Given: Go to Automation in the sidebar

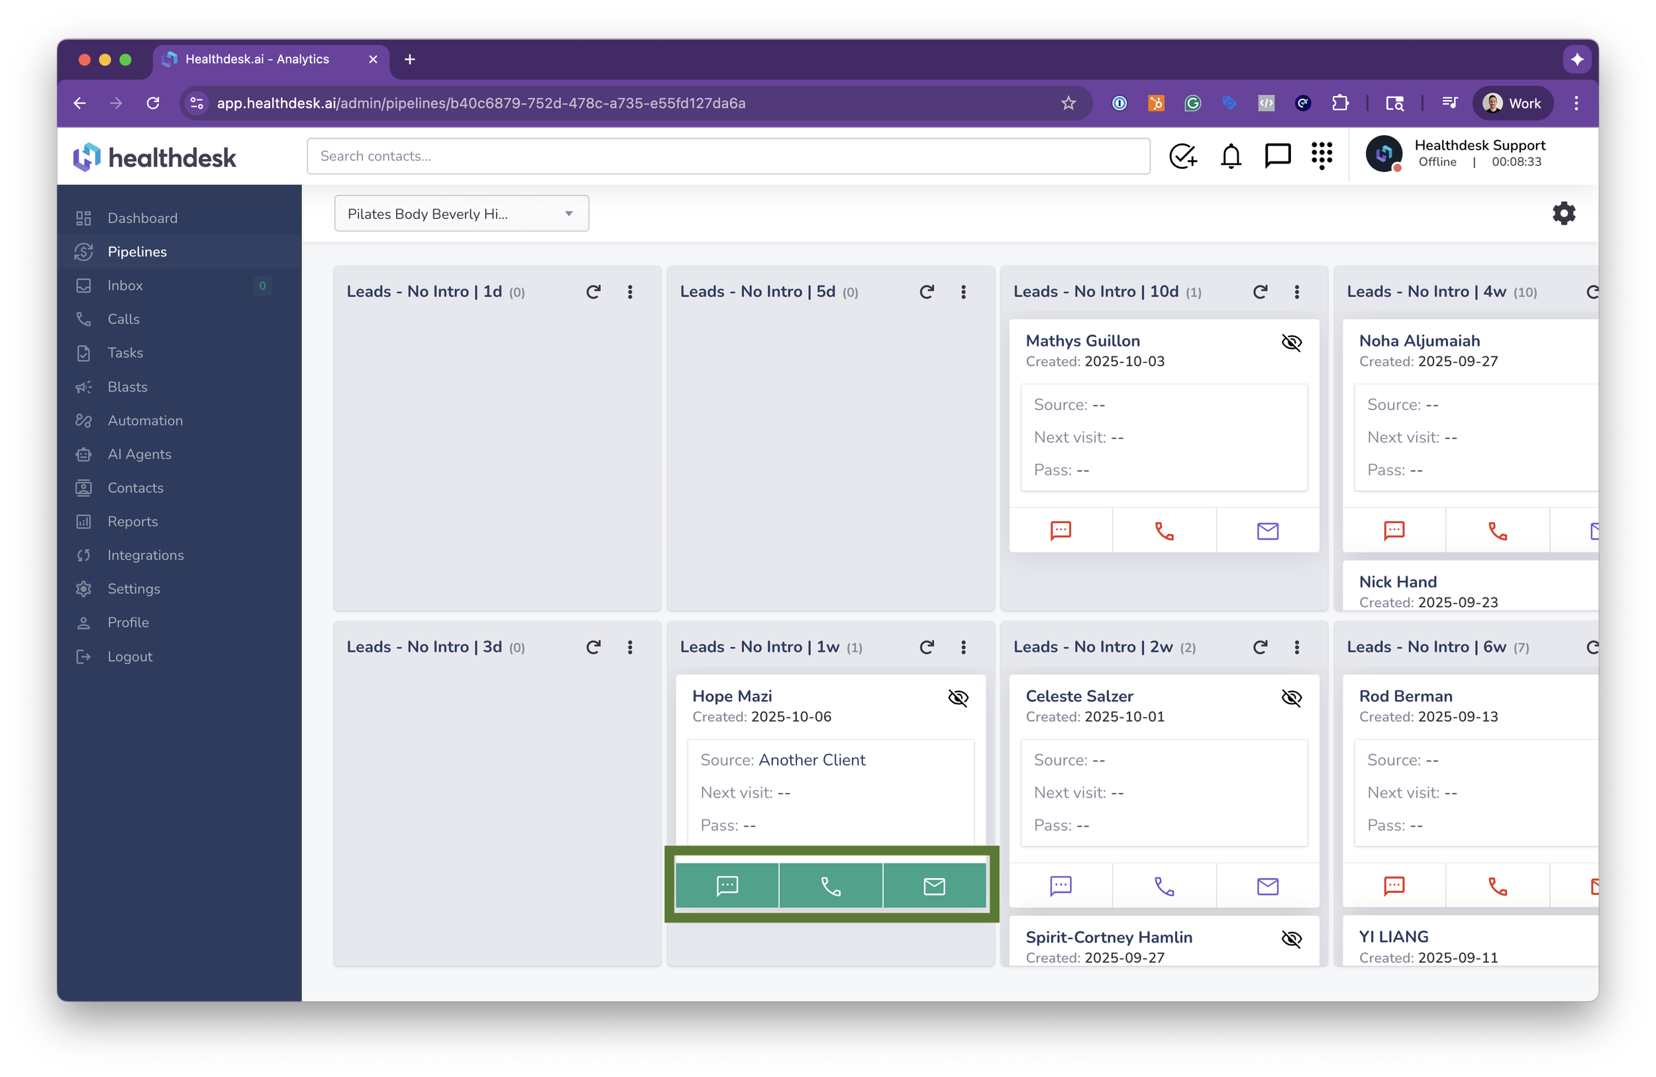Looking at the screenshot, I should click(144, 420).
